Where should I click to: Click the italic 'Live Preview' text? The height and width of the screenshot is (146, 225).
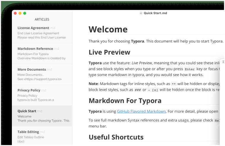[x=142, y=63]
